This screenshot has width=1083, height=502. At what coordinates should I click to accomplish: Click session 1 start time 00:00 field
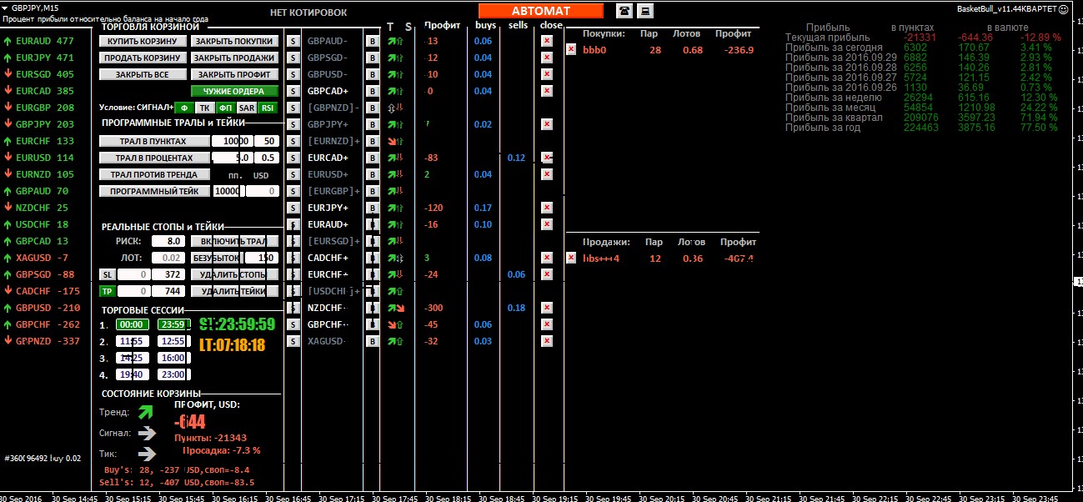(x=132, y=324)
